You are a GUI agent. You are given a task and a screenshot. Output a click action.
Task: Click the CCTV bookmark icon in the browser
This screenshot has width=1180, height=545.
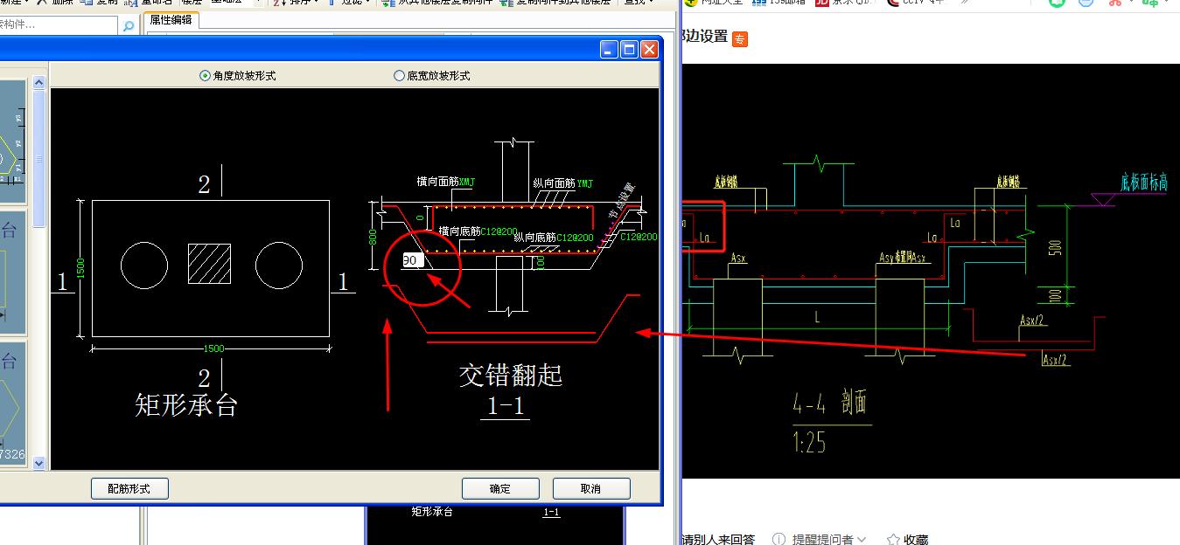tap(893, 3)
